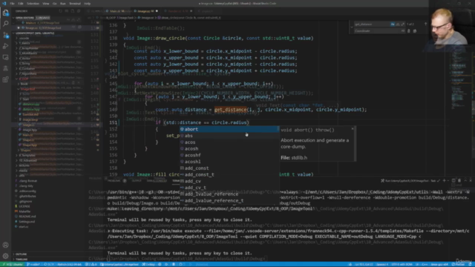Expand the 1_Basics folder
This screenshot has height=267, width=475.
(24, 43)
